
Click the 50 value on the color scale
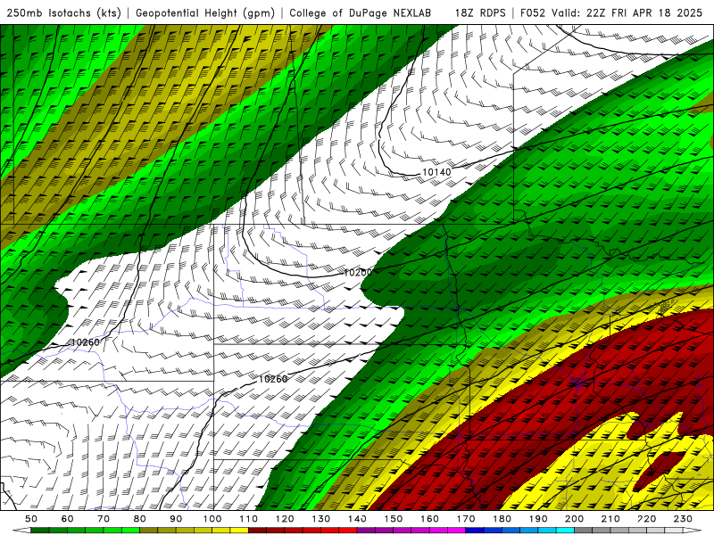31,519
